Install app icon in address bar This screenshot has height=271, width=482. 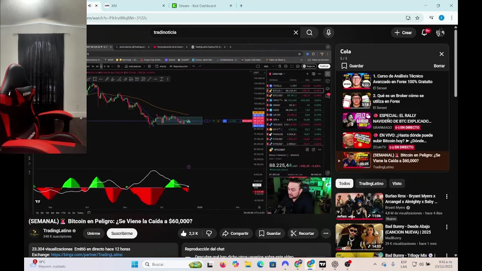408,18
